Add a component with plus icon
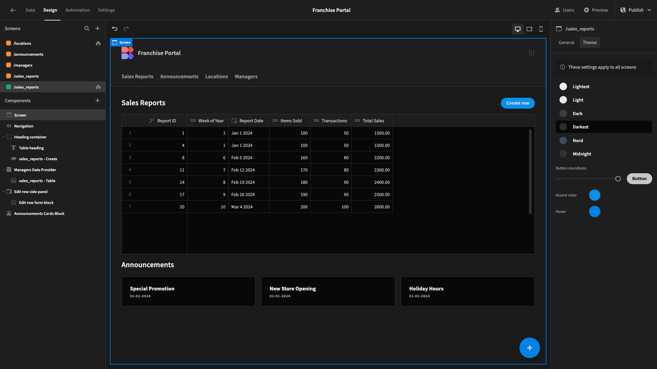Image resolution: width=657 pixels, height=369 pixels. coord(98,100)
